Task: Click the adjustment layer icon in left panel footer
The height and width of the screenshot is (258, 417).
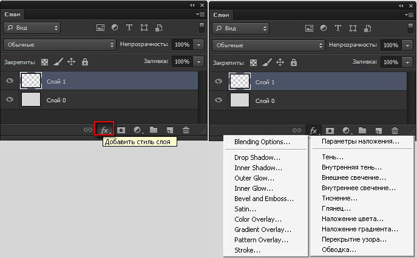Action: tap(137, 130)
